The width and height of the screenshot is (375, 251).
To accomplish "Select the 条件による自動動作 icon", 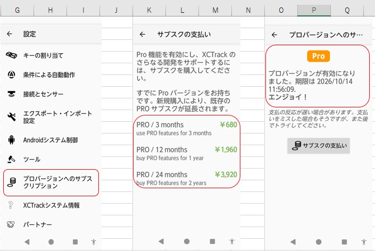I will tap(11, 74).
